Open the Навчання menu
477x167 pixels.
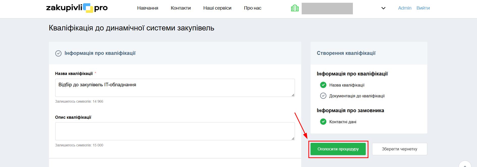pos(148,8)
